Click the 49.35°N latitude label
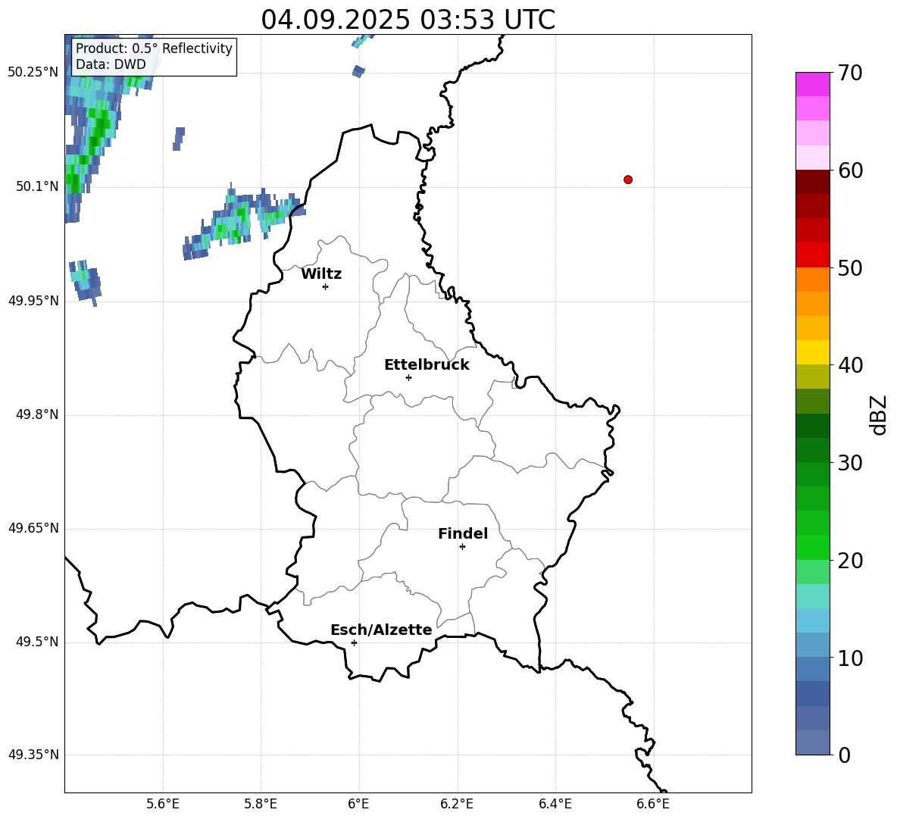 pyautogui.click(x=33, y=755)
